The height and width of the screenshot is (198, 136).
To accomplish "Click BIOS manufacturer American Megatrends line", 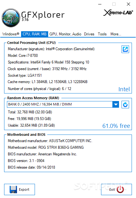I will point(42,154).
